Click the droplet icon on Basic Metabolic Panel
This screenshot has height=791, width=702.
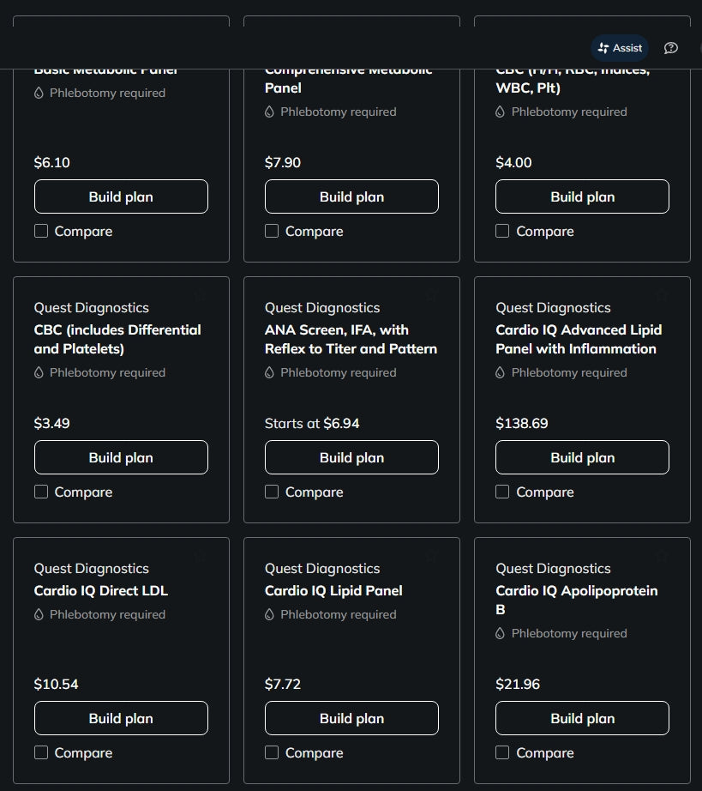39,93
